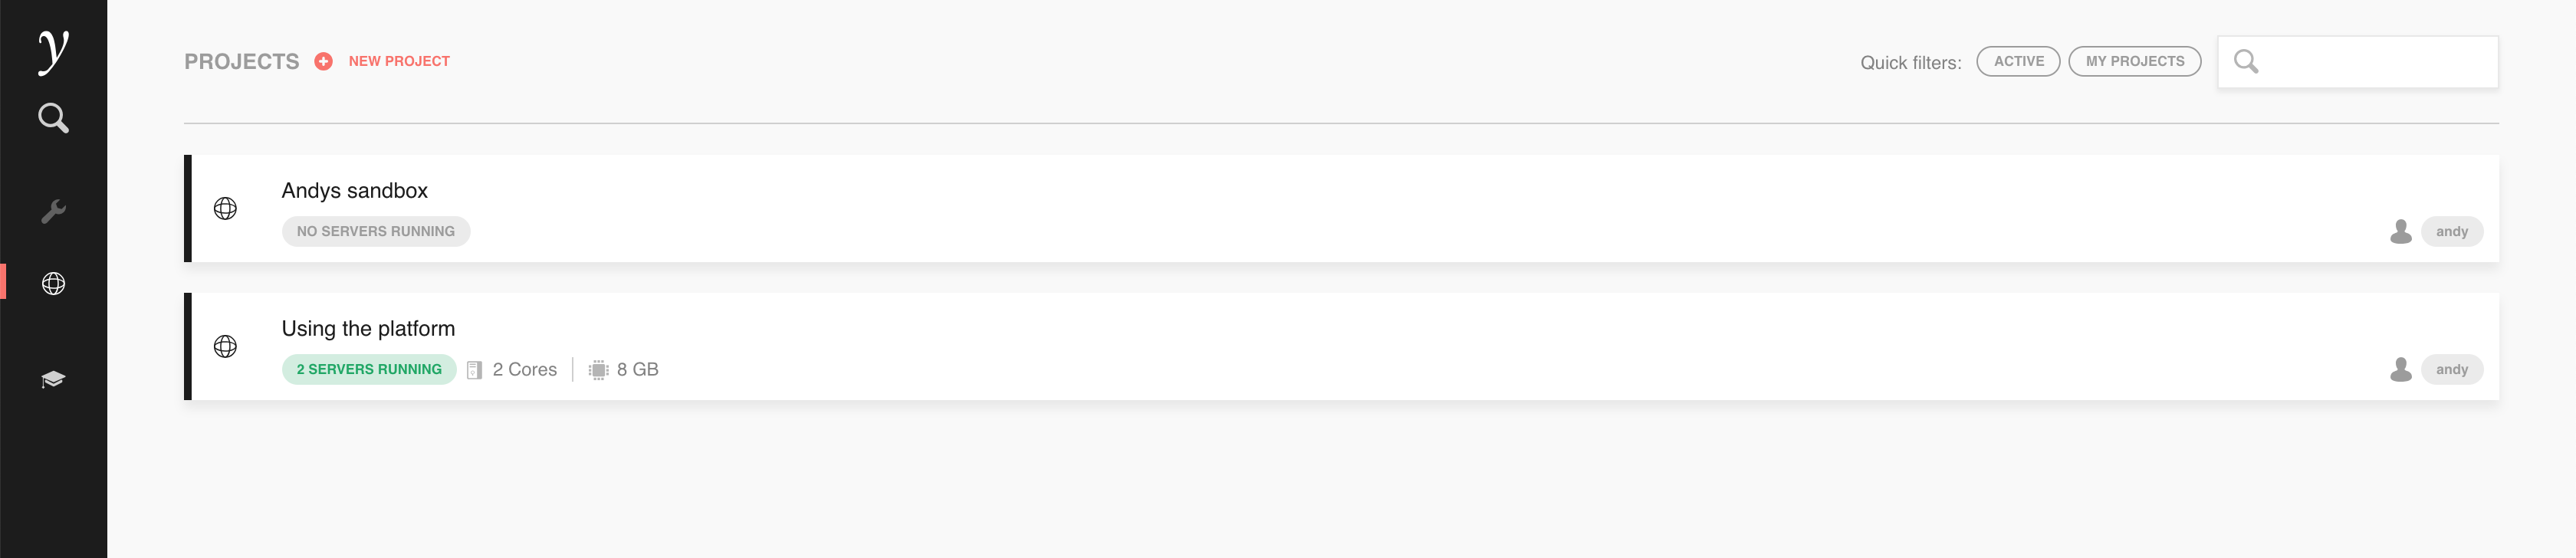The image size is (2576, 558).
Task: Click the globe icon beside Using the platform
Action: [x=226, y=347]
